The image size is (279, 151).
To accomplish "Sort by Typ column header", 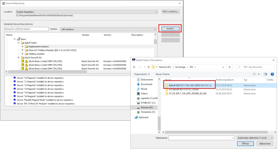I will coord(245,80).
